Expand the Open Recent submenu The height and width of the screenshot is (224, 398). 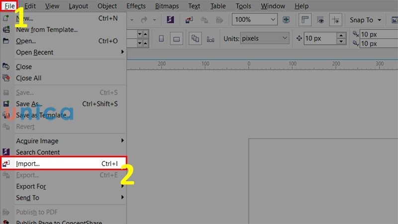[64, 52]
